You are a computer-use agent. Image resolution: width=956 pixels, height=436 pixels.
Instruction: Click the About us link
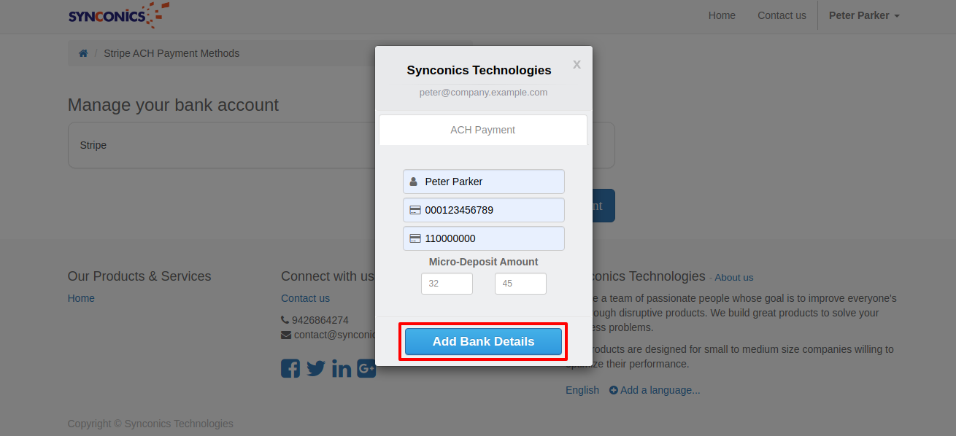click(733, 278)
